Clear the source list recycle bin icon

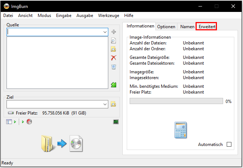coord(114,67)
